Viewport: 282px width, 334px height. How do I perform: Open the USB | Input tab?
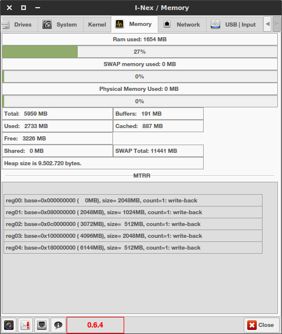point(234,25)
